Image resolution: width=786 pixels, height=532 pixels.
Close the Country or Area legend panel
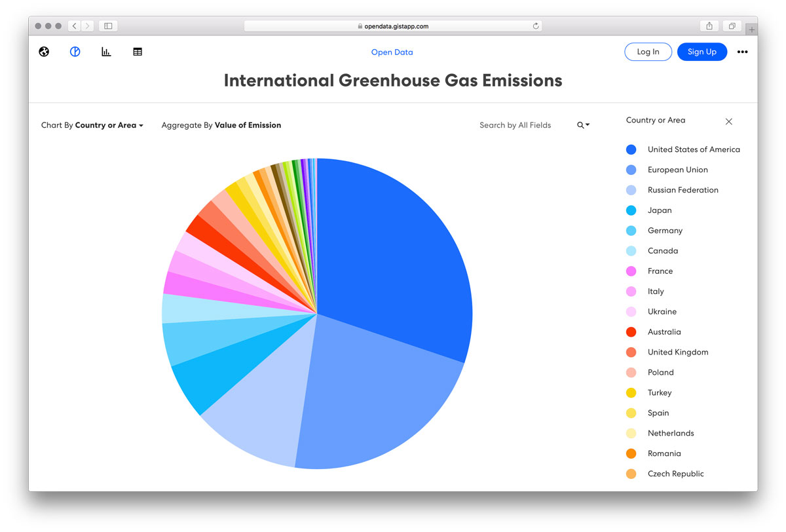(x=729, y=121)
